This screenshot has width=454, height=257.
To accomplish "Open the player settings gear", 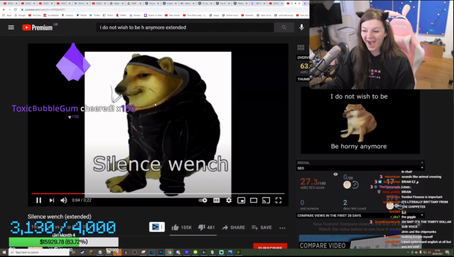I will pos(229,200).
